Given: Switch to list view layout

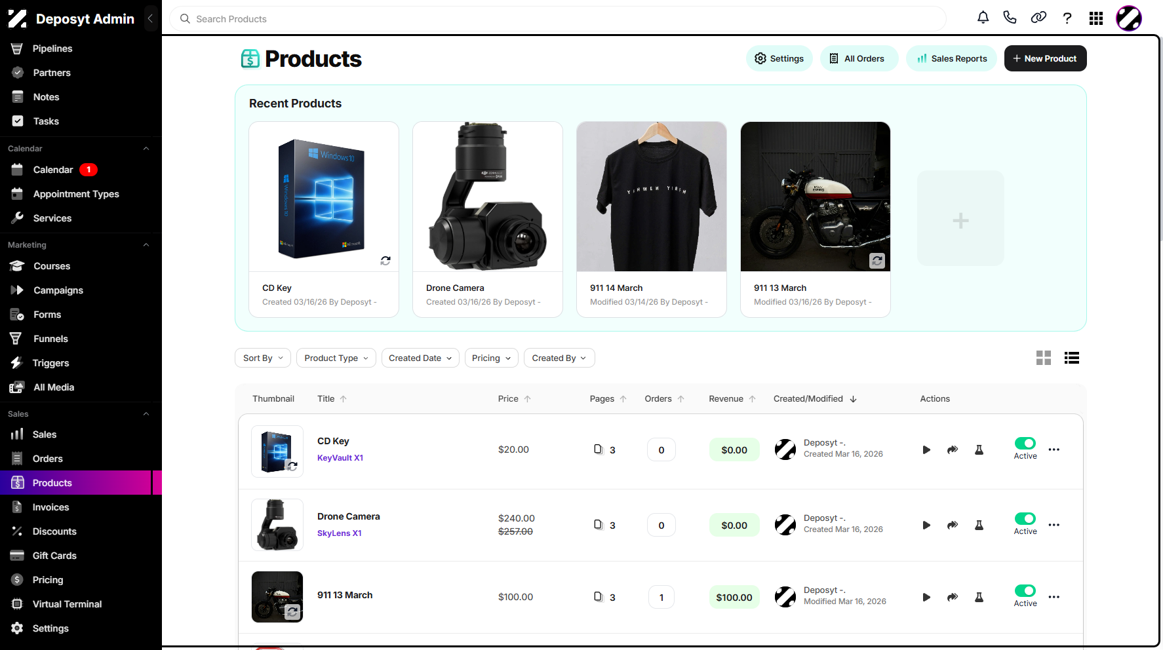Looking at the screenshot, I should click(1072, 358).
